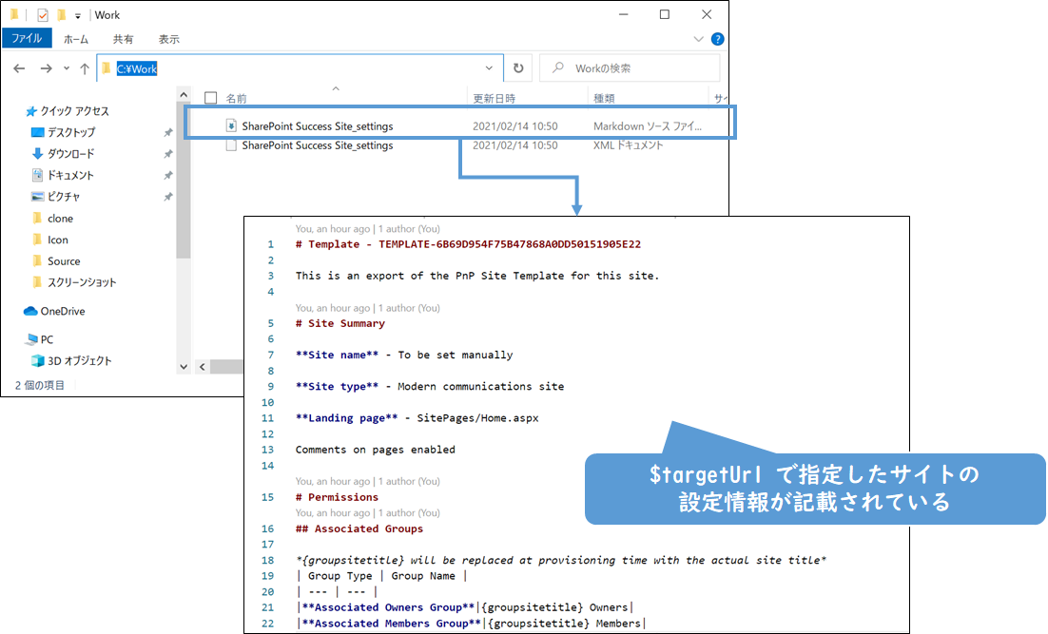Click quick access toolbar new folder icon
Screen dimensions: 1048x634
pyautogui.click(x=61, y=14)
